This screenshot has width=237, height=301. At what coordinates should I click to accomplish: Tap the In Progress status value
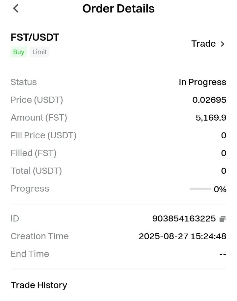pos(202,82)
